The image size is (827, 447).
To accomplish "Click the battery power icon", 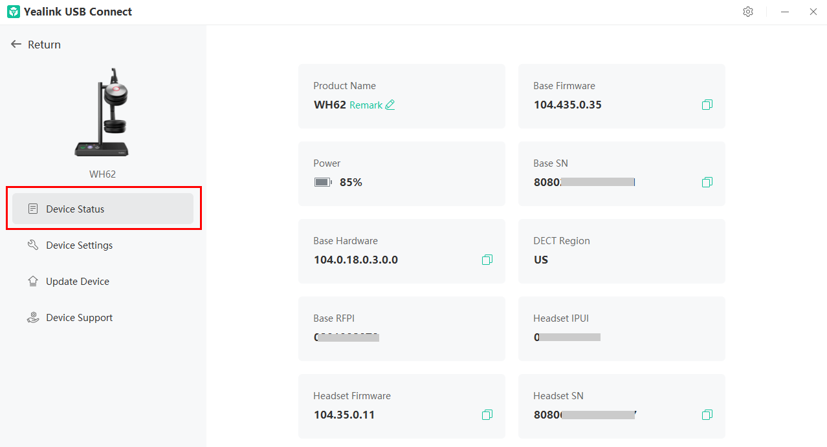I will pyautogui.click(x=323, y=182).
